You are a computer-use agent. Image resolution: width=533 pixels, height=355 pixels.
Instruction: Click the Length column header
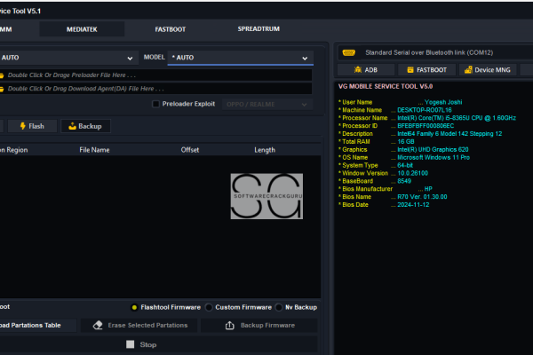click(x=265, y=150)
